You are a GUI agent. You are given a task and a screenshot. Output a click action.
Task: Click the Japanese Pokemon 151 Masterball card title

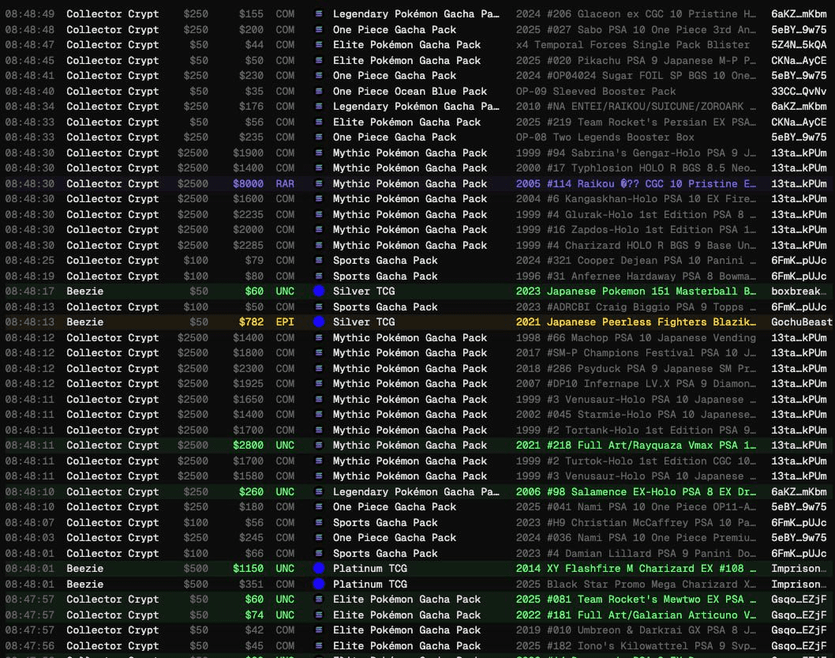click(636, 291)
